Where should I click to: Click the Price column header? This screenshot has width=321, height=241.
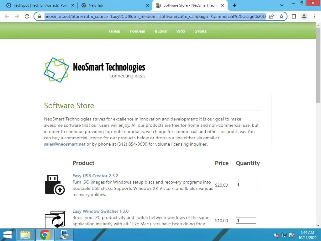(222, 163)
